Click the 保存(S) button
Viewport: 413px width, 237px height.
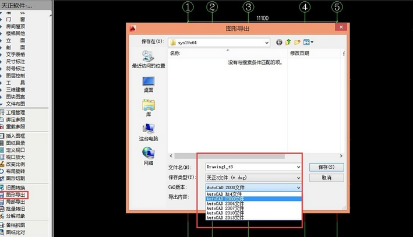[327, 167]
